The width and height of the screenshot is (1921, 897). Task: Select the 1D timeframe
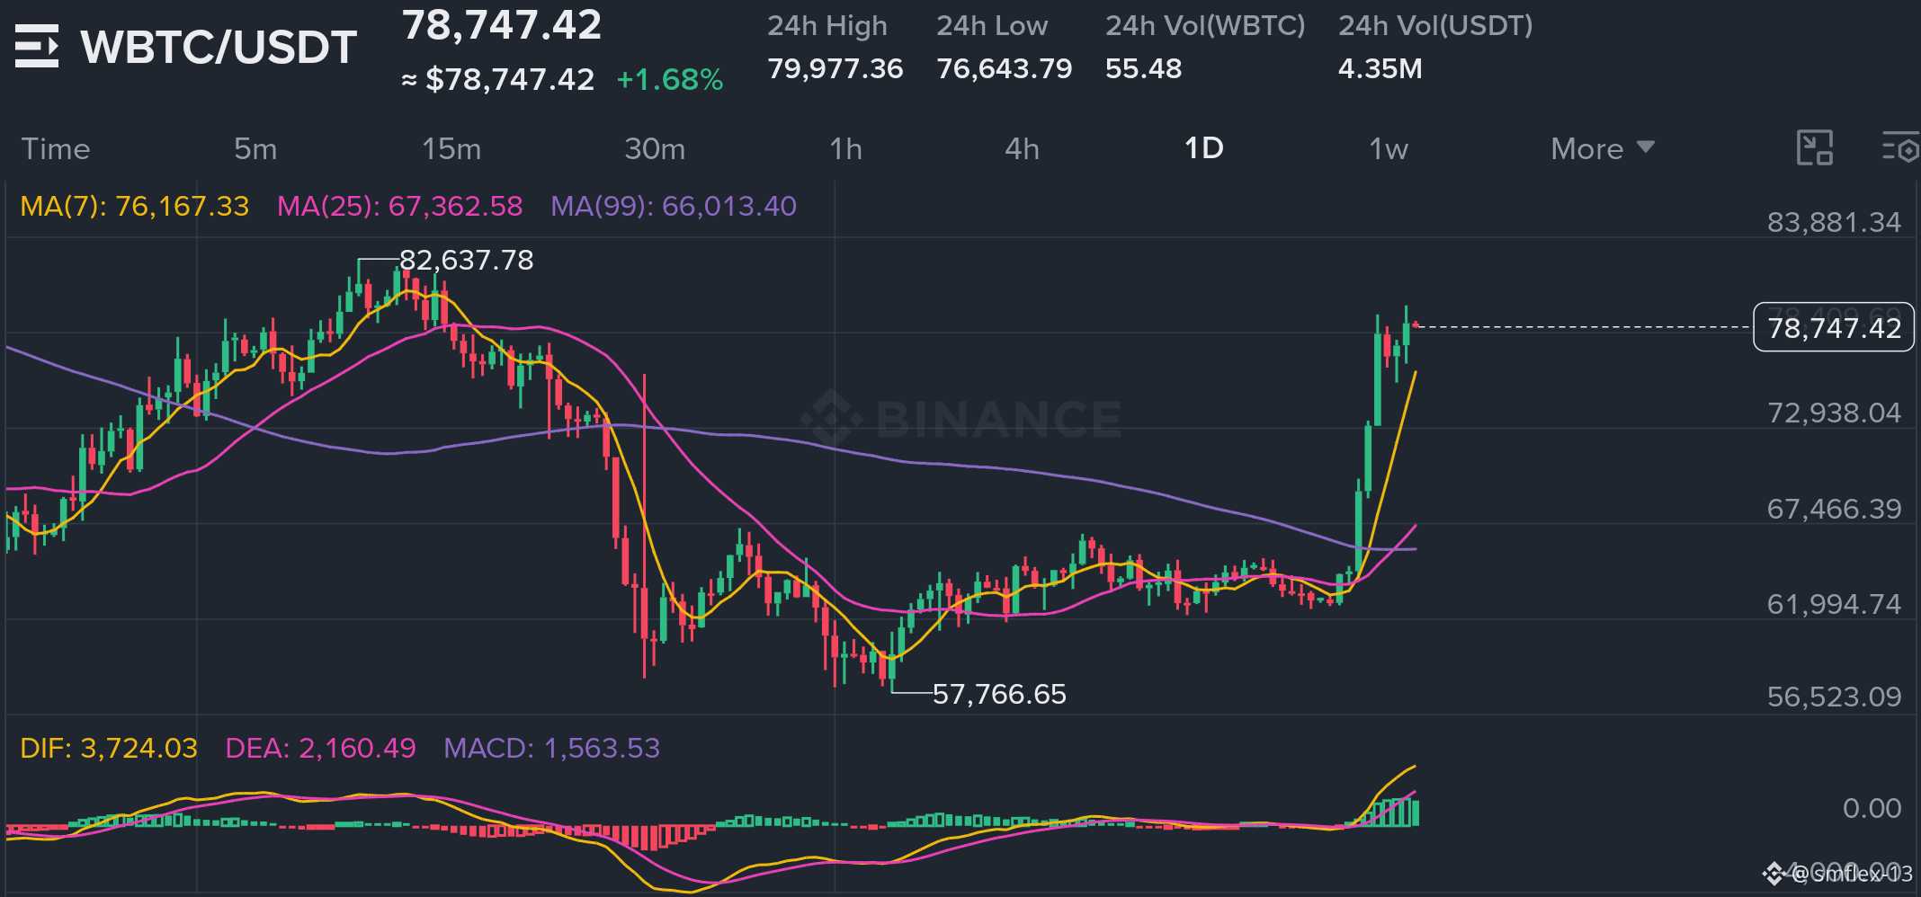[x=1204, y=148]
